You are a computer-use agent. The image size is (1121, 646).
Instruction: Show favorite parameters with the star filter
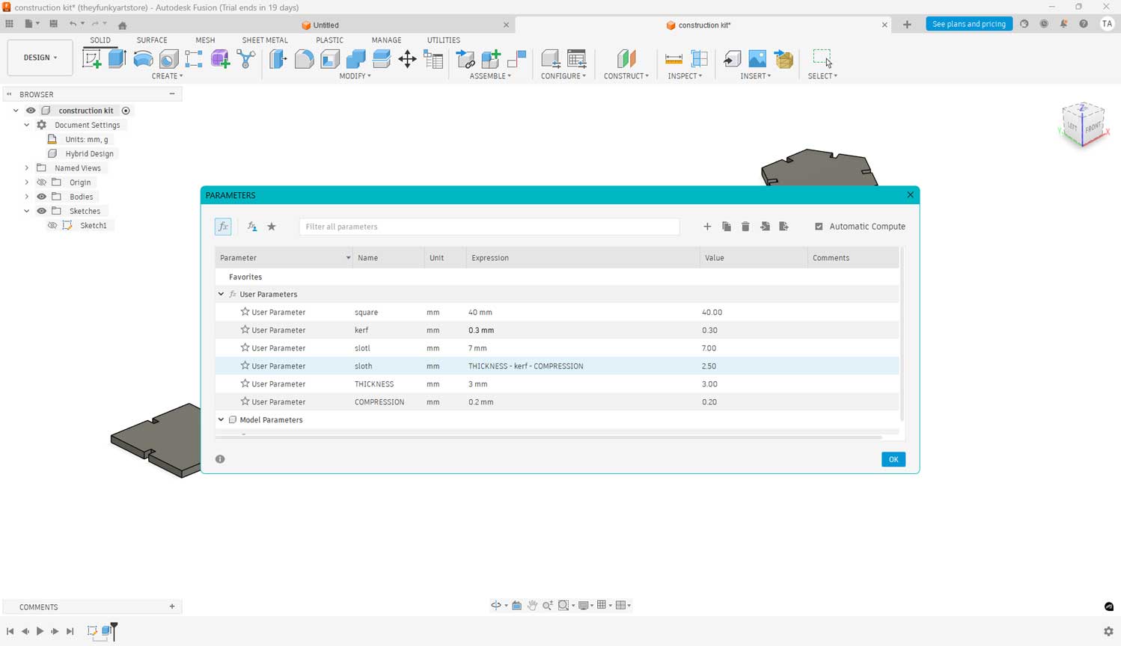click(x=272, y=227)
